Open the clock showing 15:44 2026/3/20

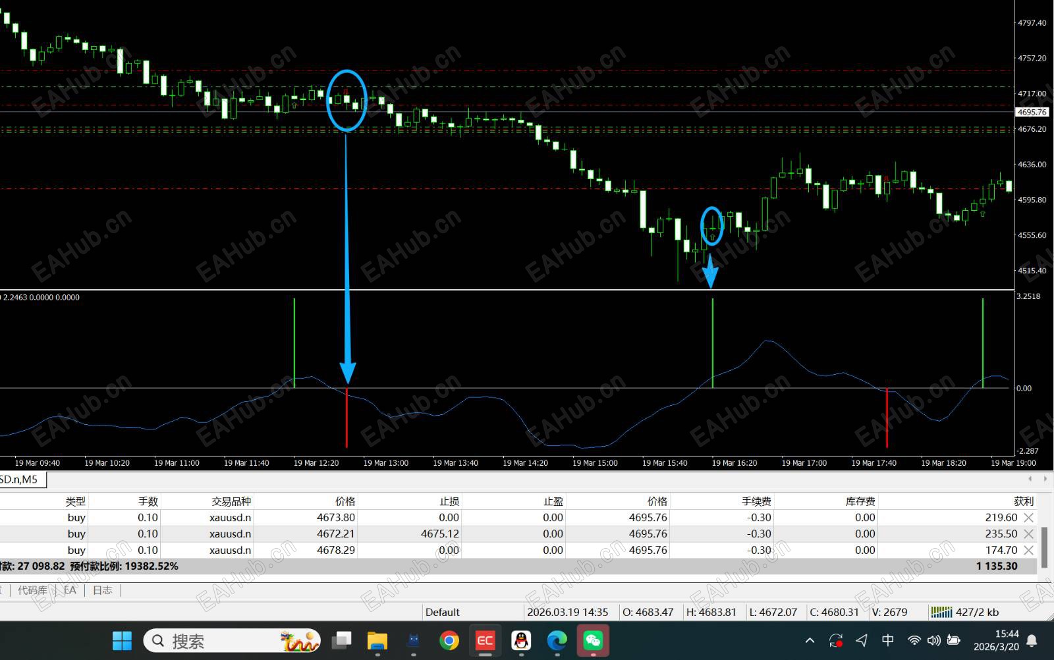[x=996, y=640]
